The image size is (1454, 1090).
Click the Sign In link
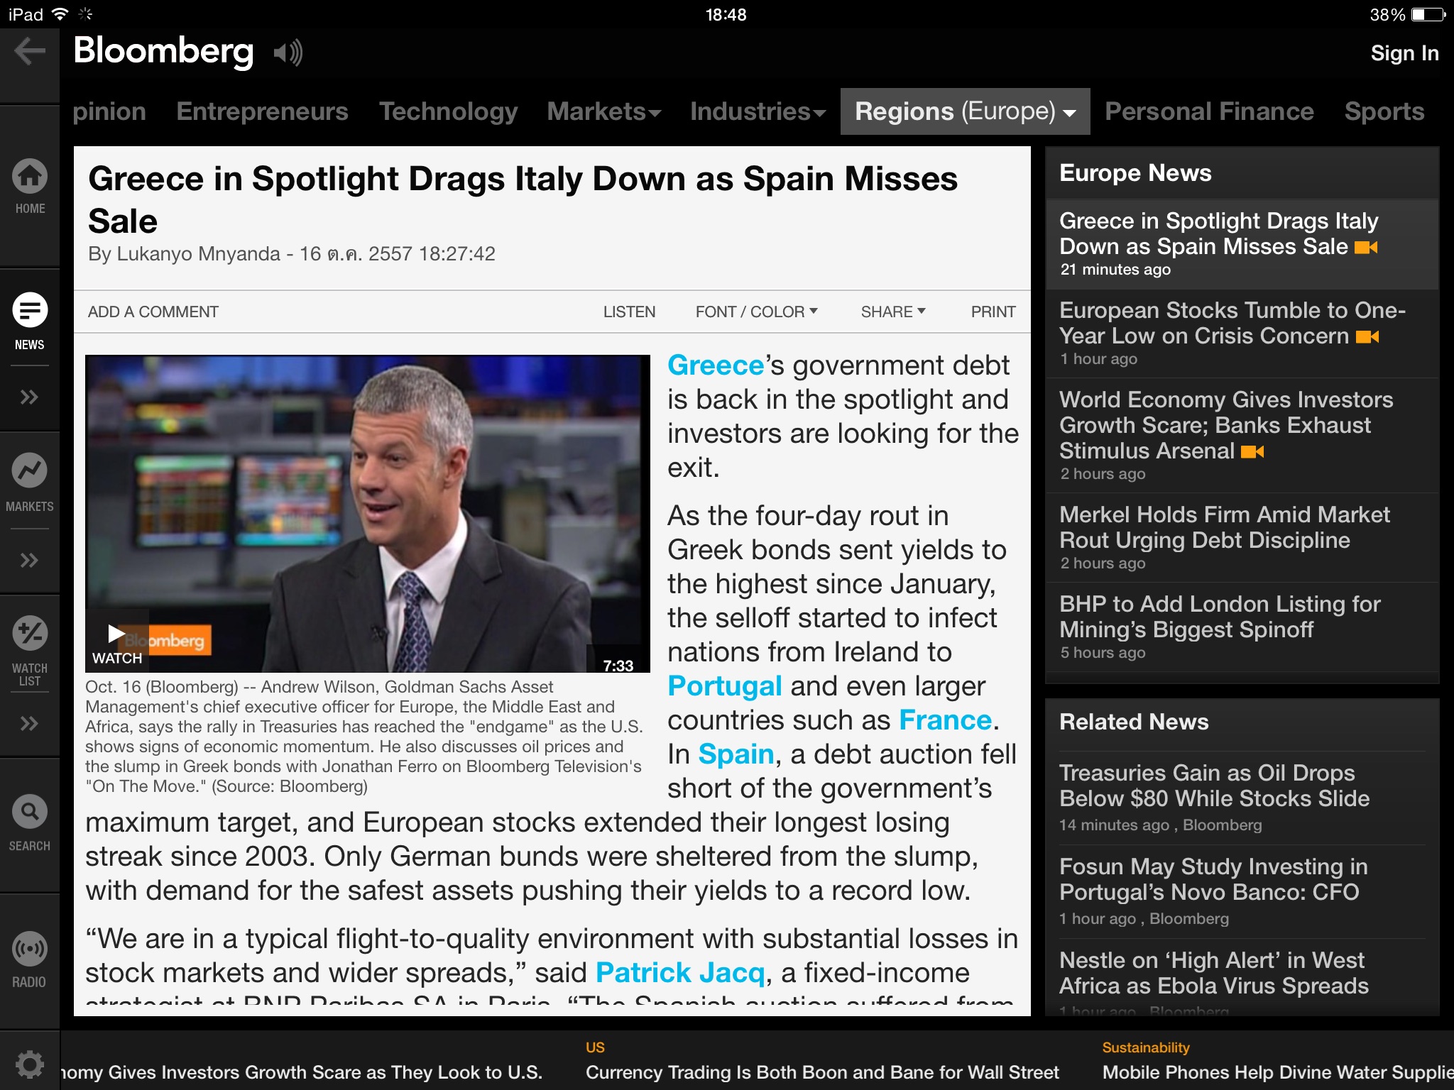1404,53
